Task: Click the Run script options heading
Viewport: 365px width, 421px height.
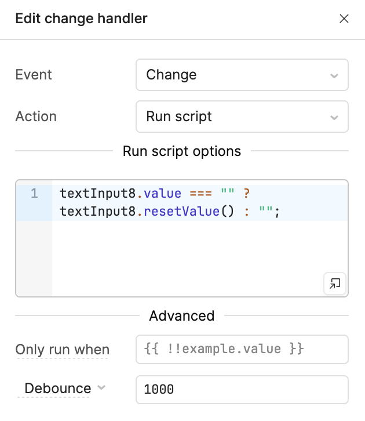Action: [182, 151]
